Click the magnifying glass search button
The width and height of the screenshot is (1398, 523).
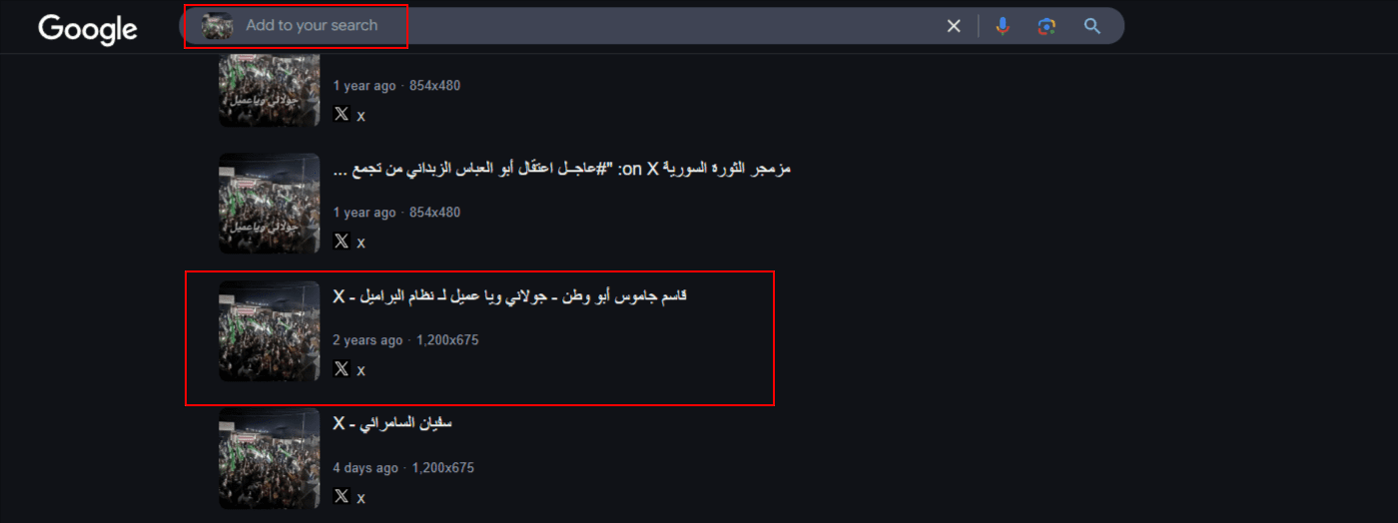coord(1092,26)
